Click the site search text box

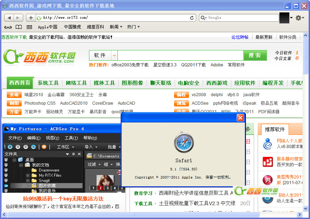pos(180,55)
